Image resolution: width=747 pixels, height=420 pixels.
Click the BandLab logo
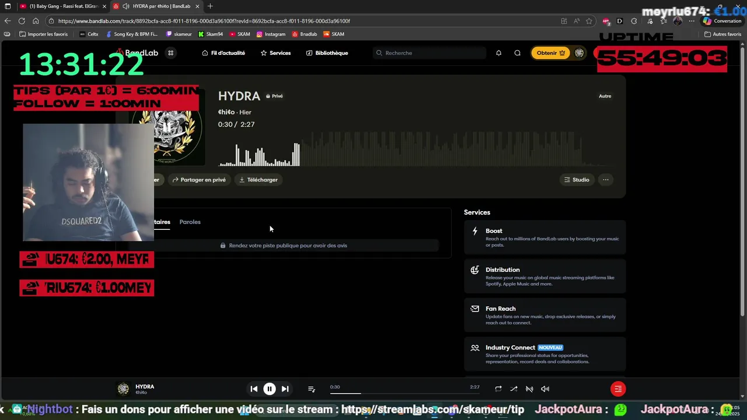pos(138,53)
